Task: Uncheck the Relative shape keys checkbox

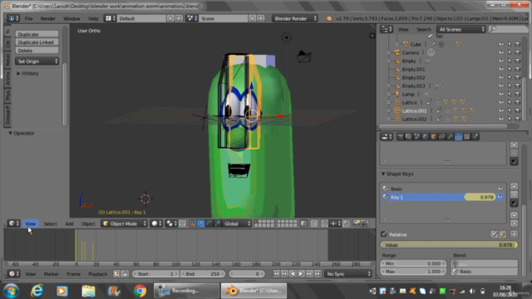Action: coord(384,234)
